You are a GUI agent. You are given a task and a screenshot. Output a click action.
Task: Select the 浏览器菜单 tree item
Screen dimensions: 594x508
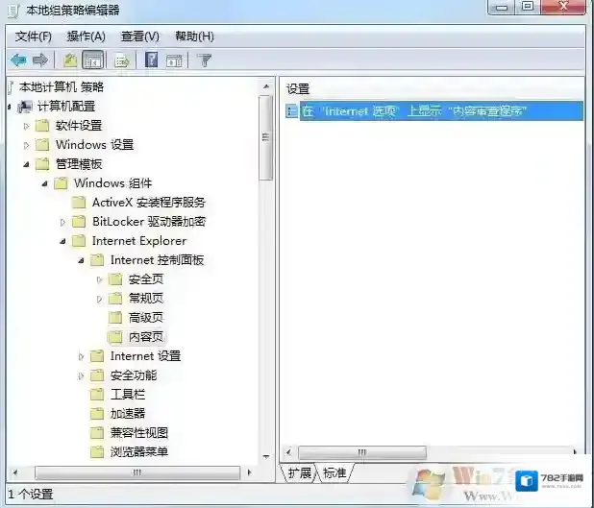[x=139, y=451]
